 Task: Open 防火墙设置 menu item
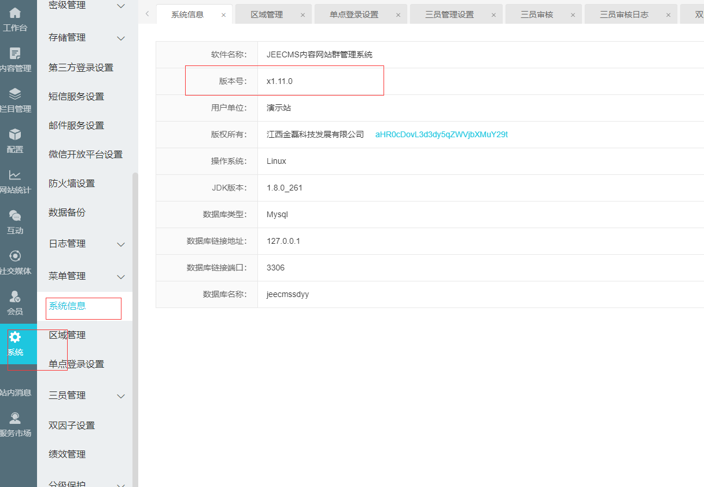[x=72, y=184]
